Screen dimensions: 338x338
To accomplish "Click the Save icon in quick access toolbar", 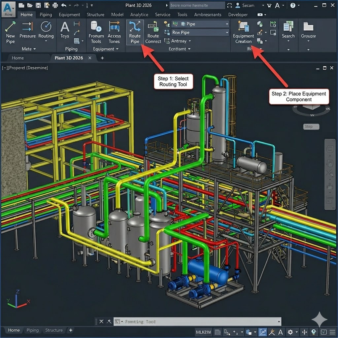I will pyautogui.click(x=38, y=5).
